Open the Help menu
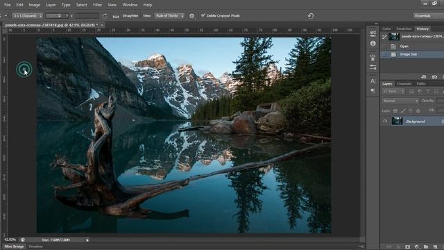The height and width of the screenshot is (250, 444). [x=148, y=5]
